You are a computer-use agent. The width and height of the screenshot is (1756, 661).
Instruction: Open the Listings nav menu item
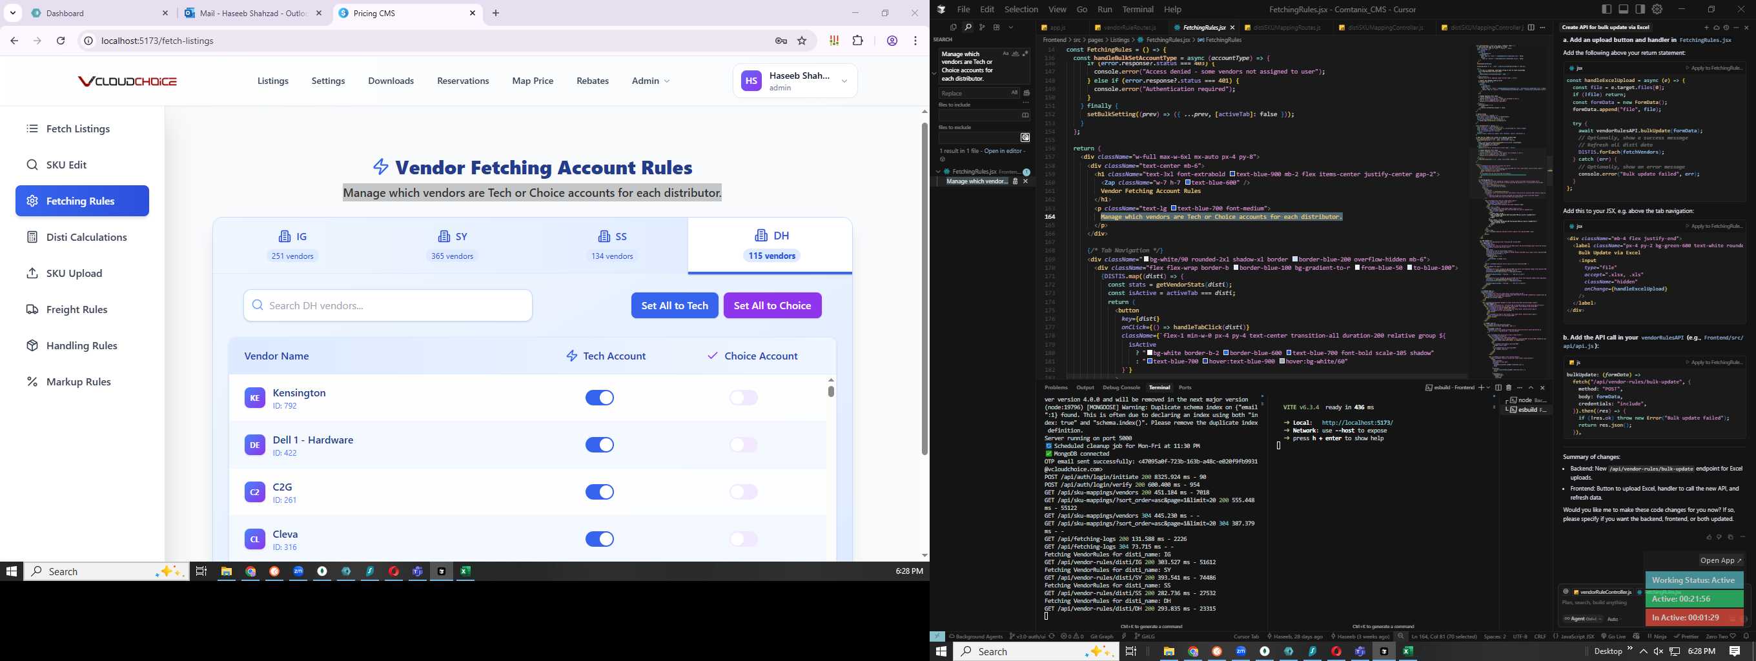272,81
